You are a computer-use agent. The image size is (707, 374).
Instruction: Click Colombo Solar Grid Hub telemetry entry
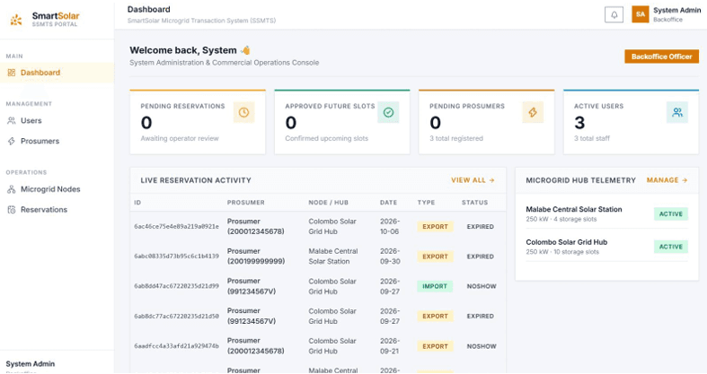click(607, 247)
